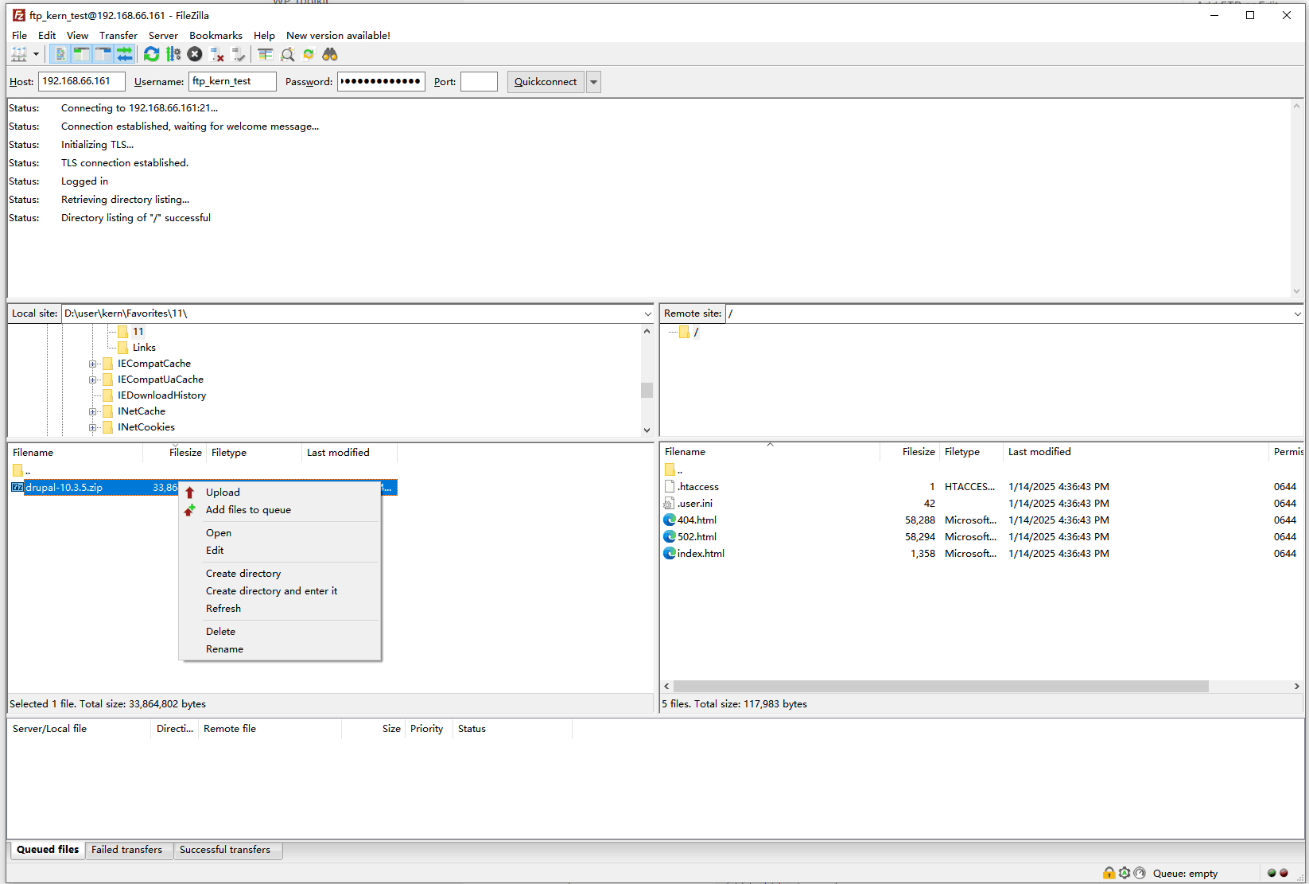
Task: Choose Upload from the context menu
Action: coord(223,493)
